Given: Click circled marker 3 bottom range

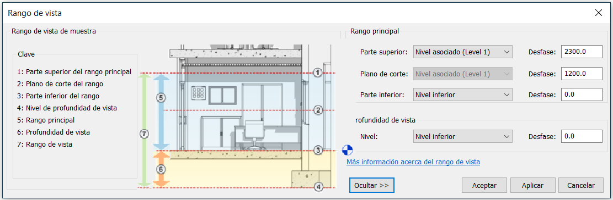Looking at the screenshot, I should 318,150.
